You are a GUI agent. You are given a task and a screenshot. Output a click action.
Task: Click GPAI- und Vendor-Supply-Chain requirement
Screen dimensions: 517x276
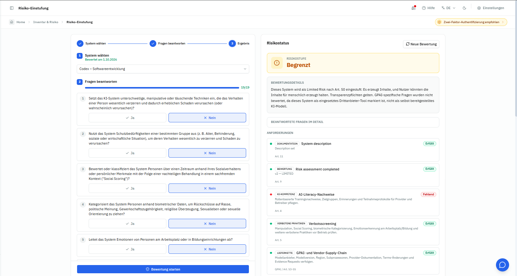[353, 261]
